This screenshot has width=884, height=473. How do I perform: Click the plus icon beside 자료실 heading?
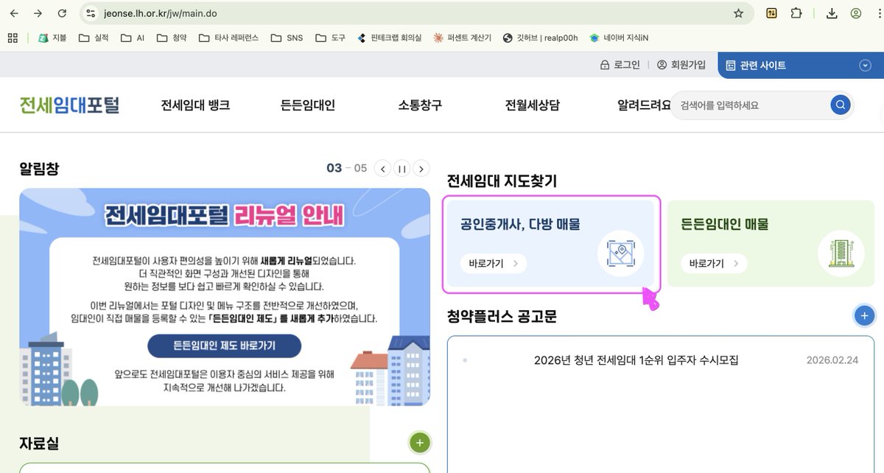[x=419, y=443]
